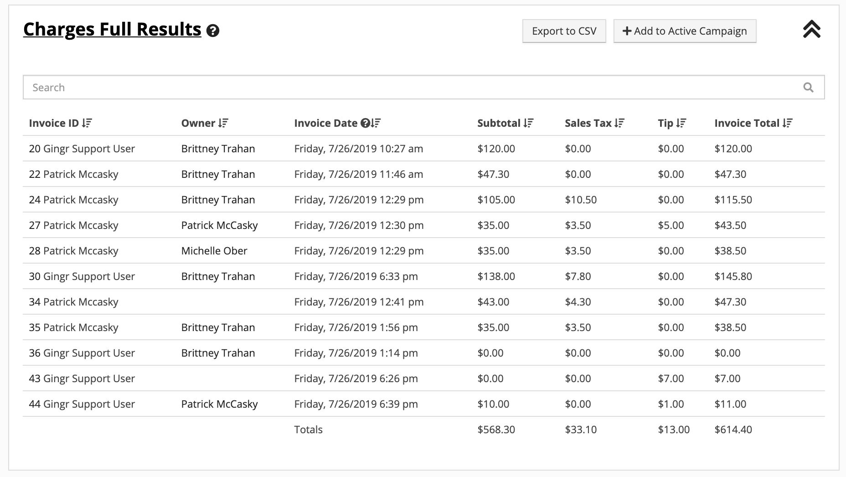Select invoice 27 Patrick Mccasky
This screenshot has height=477, width=846.
pyautogui.click(x=73, y=225)
